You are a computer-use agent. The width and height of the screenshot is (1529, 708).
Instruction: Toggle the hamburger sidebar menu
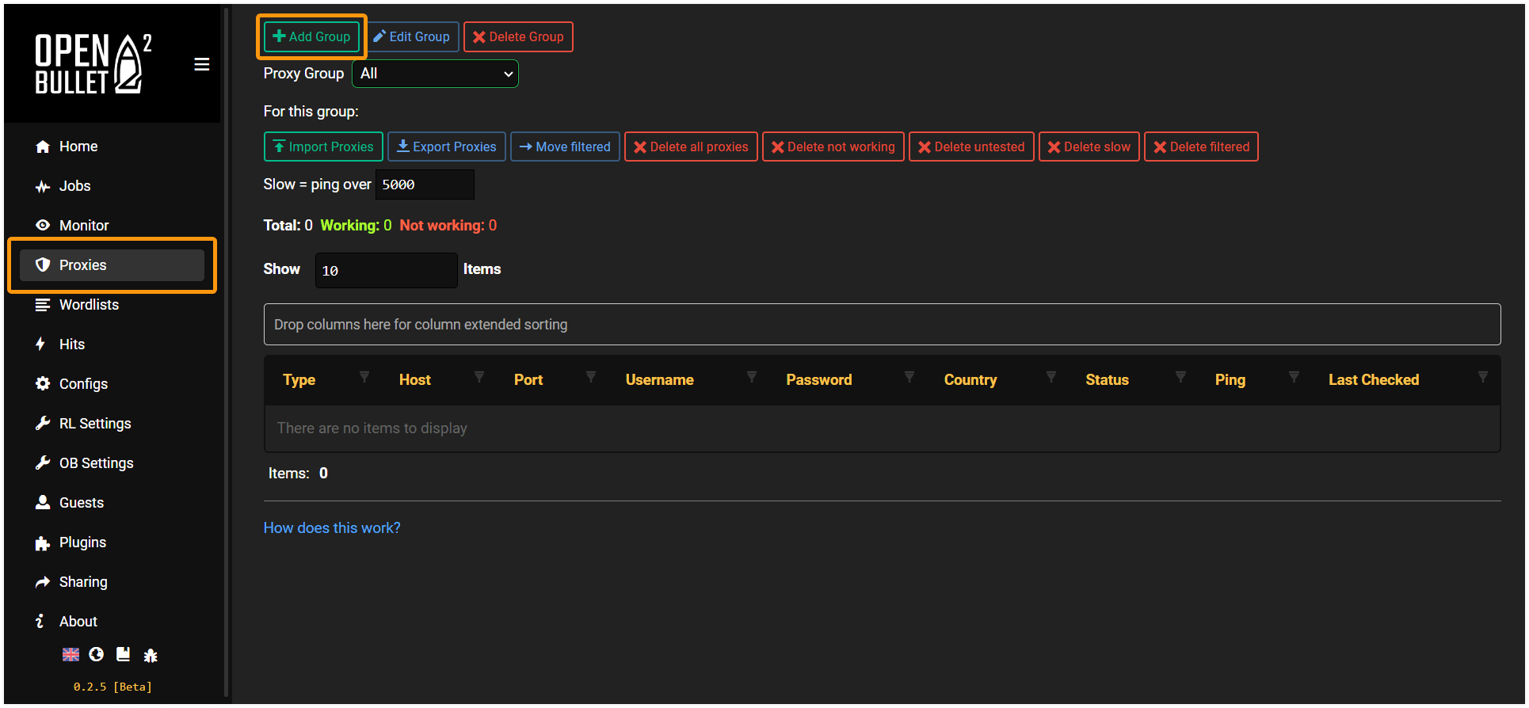tap(202, 64)
